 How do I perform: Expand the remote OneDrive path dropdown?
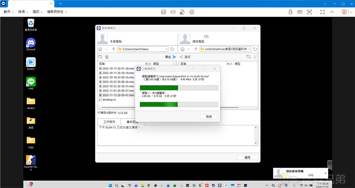click(x=249, y=49)
